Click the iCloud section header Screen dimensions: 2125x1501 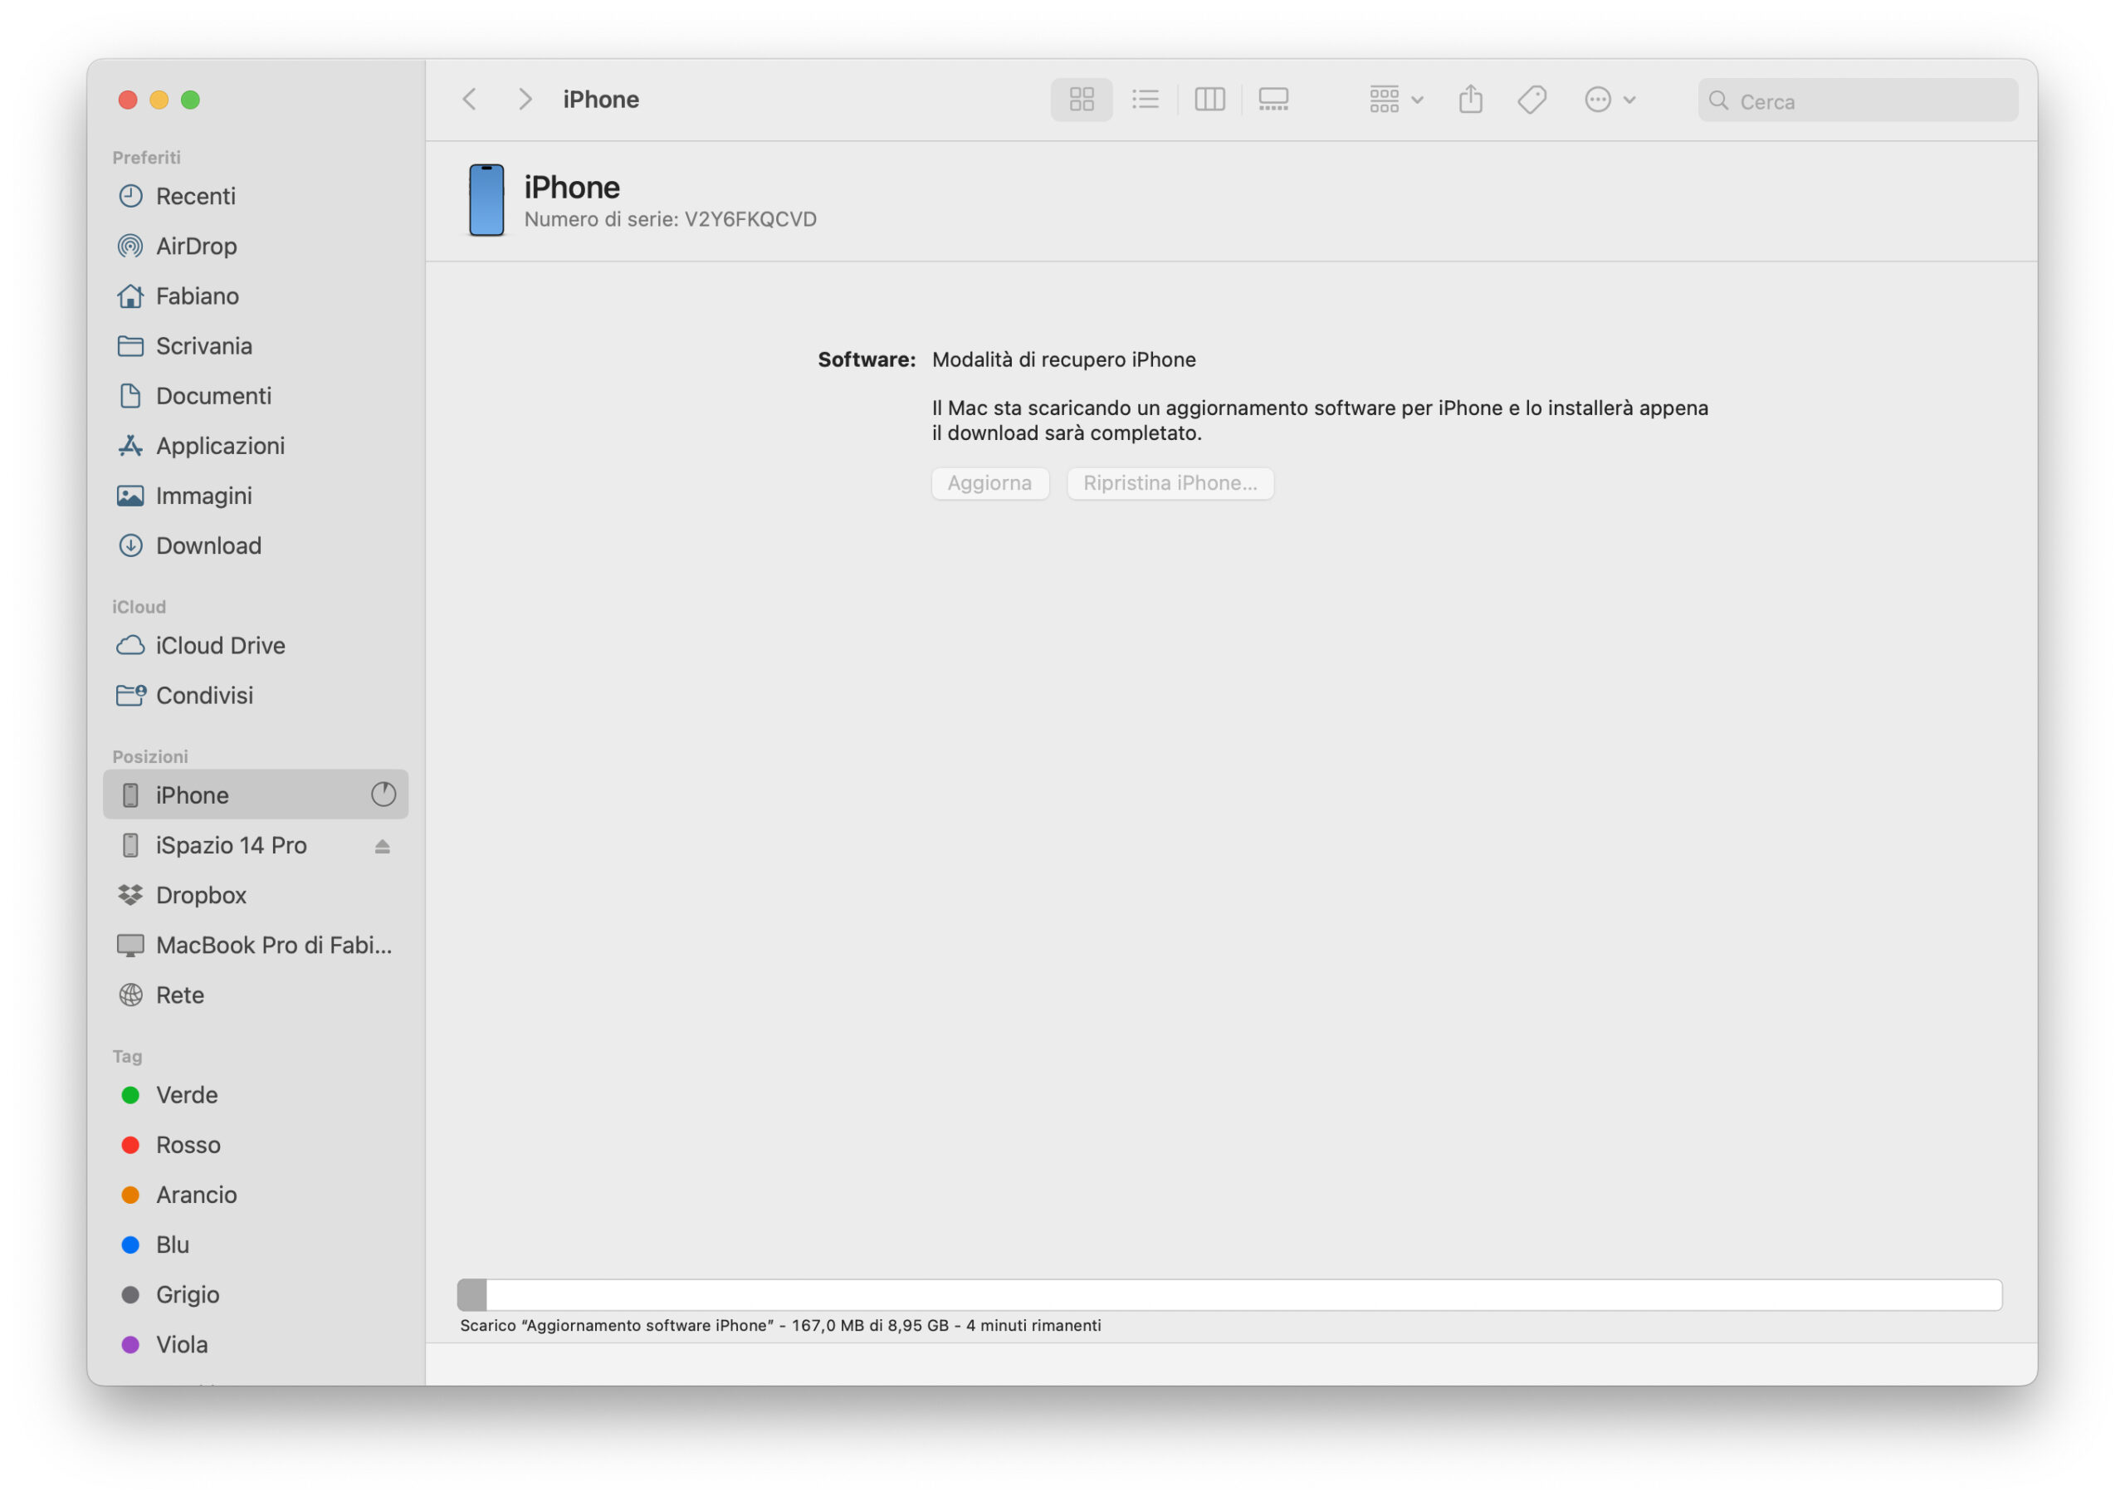pyautogui.click(x=139, y=607)
